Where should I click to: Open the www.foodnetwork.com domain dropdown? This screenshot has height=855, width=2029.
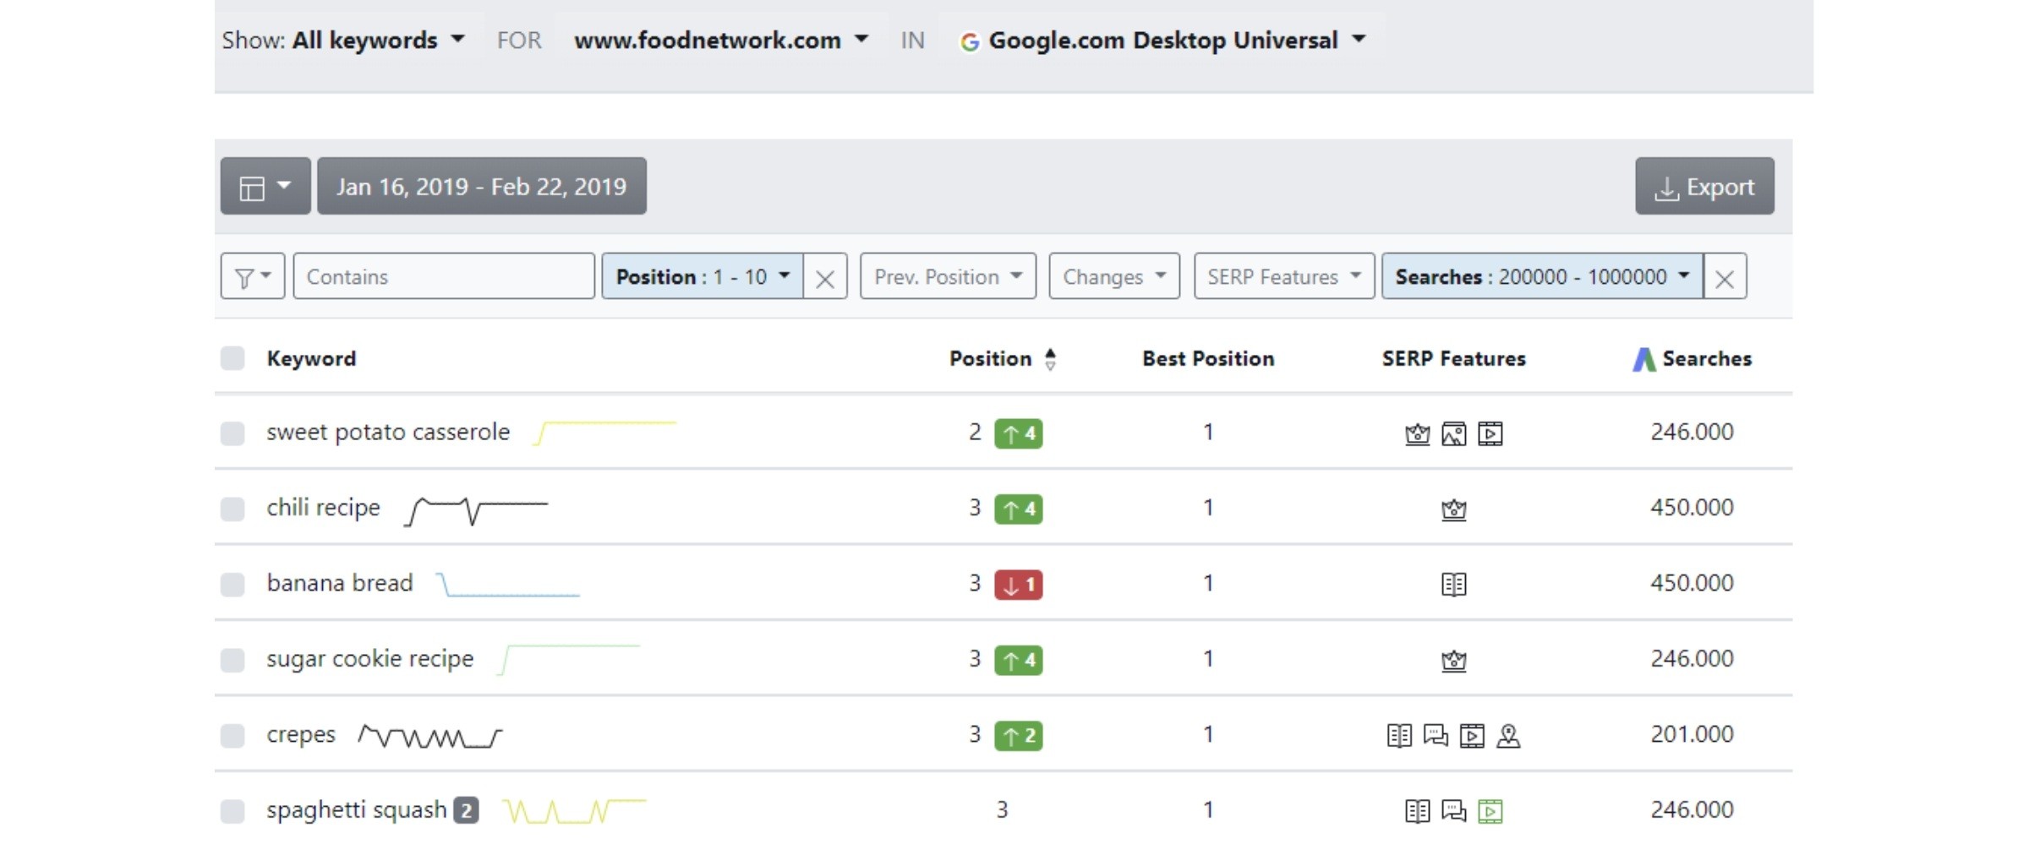point(721,40)
